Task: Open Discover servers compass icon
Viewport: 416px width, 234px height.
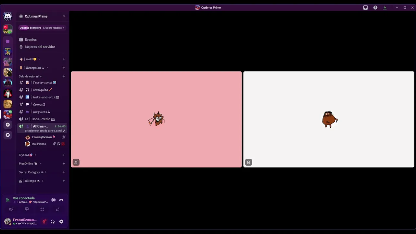Action: (x=8, y=135)
